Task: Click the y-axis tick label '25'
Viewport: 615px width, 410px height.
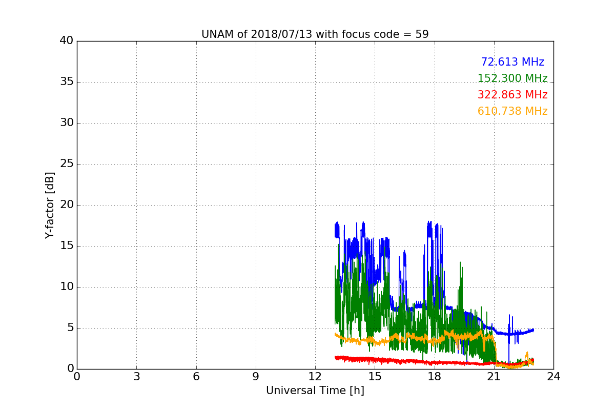Action: pos(67,164)
